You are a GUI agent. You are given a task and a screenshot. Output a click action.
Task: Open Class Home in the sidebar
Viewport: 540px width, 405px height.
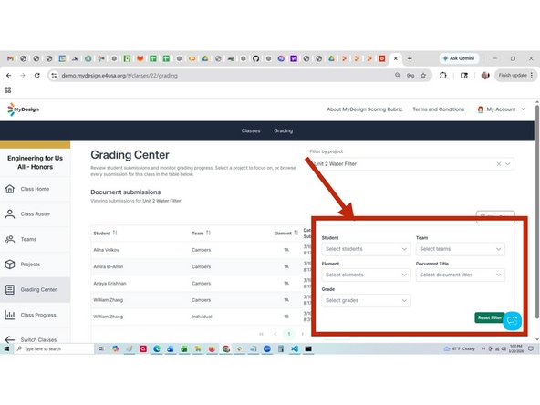point(35,189)
